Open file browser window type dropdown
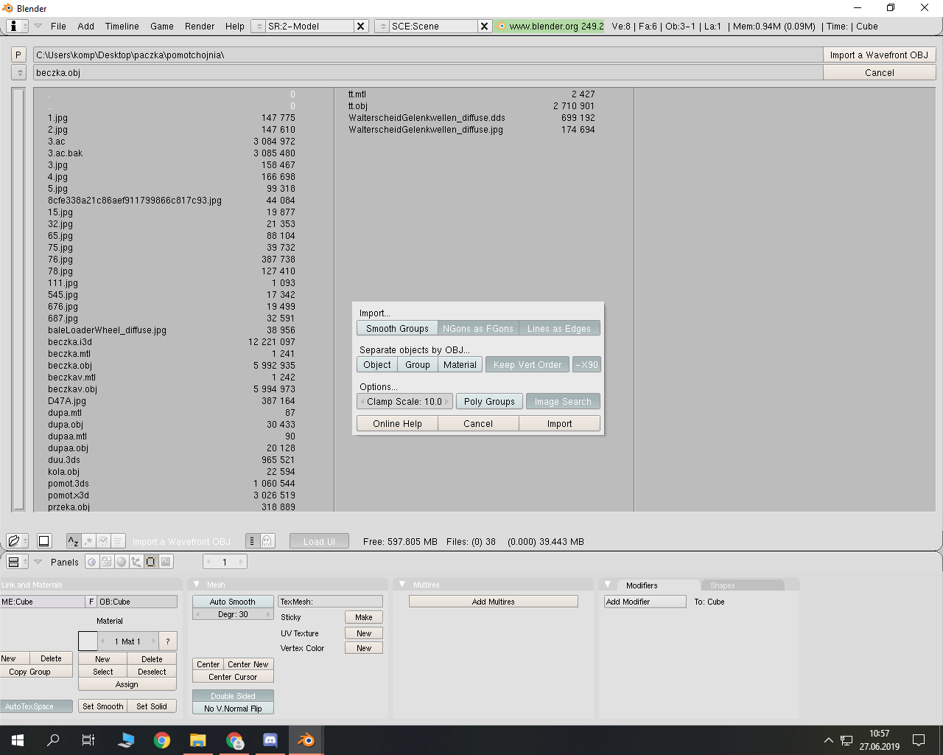The height and width of the screenshot is (755, 943). tap(18, 541)
